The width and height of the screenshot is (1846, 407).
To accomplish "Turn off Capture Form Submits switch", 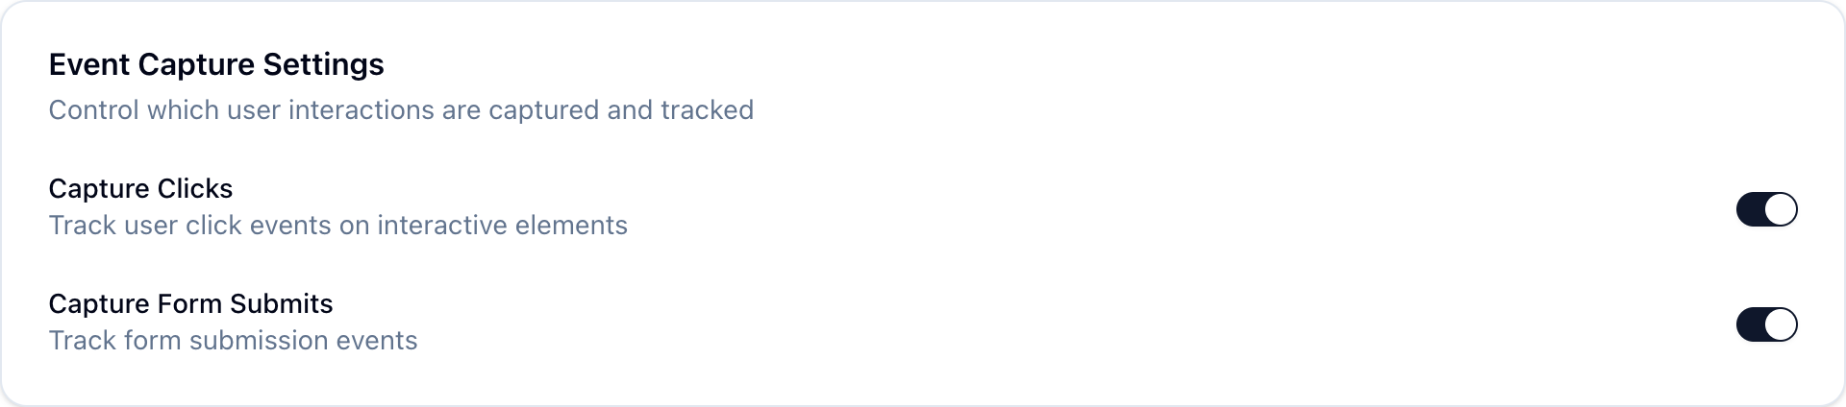I will 1766,324.
